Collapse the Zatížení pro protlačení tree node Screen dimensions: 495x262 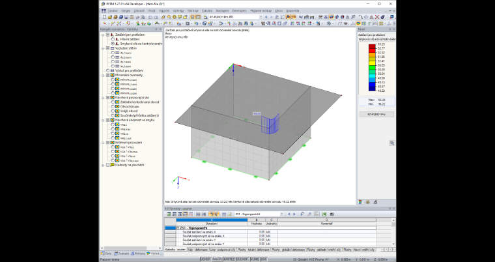click(x=103, y=35)
